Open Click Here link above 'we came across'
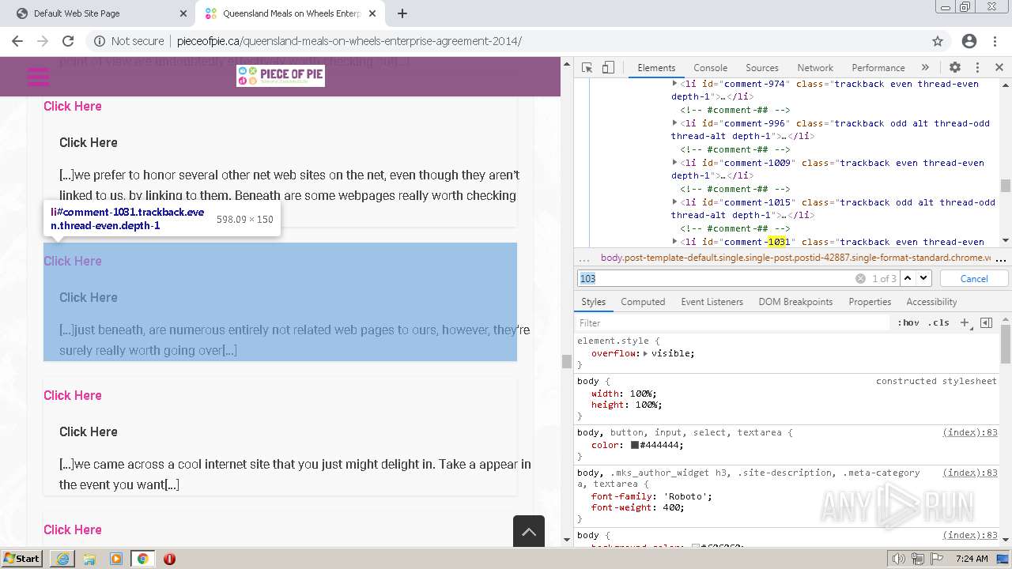The height and width of the screenshot is (569, 1012). 72,395
